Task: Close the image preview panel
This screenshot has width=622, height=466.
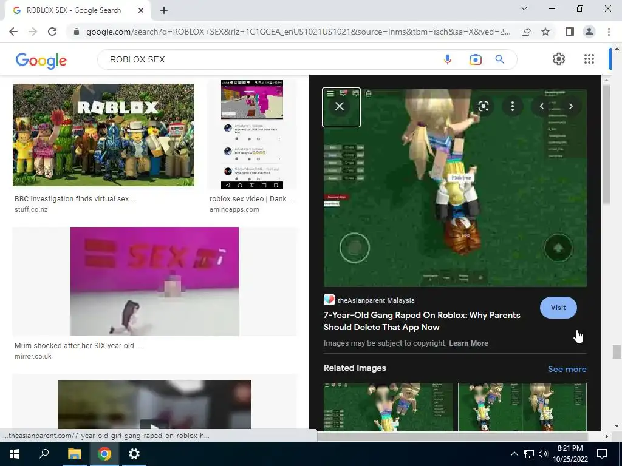Action: click(x=340, y=106)
